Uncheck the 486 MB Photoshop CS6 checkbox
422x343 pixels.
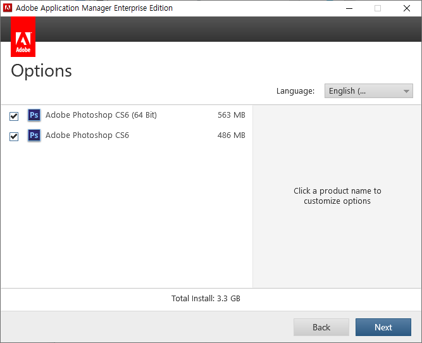point(14,137)
